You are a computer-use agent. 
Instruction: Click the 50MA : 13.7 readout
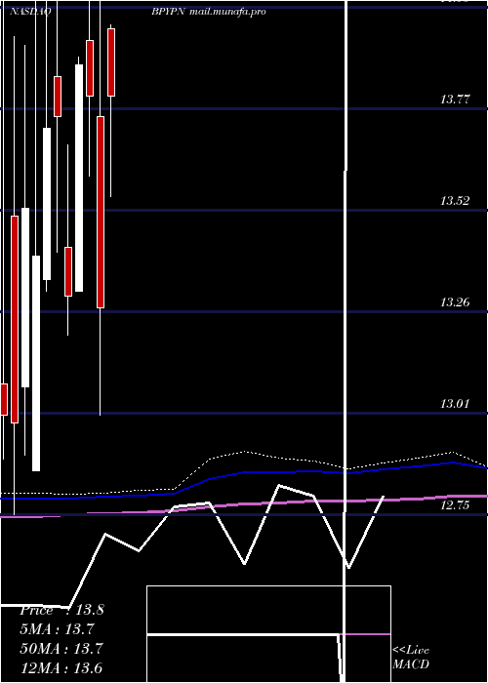[61, 648]
